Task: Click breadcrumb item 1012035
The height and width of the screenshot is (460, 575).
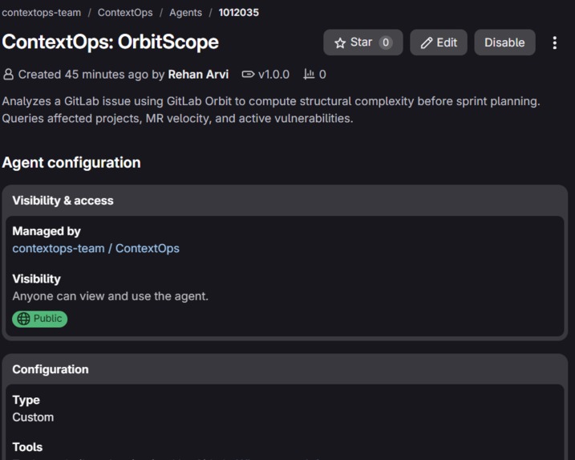Action: [239, 13]
